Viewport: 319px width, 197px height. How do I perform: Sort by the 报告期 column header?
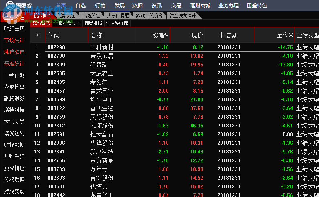(x=229, y=36)
